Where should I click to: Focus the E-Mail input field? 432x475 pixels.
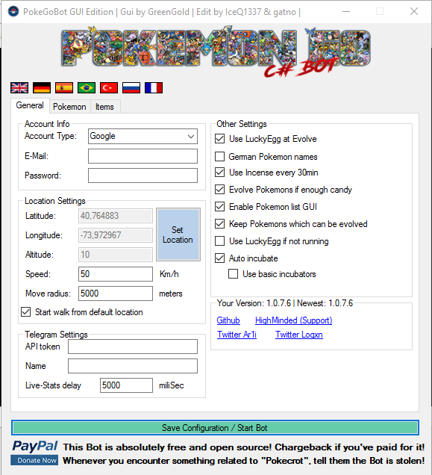click(x=143, y=156)
